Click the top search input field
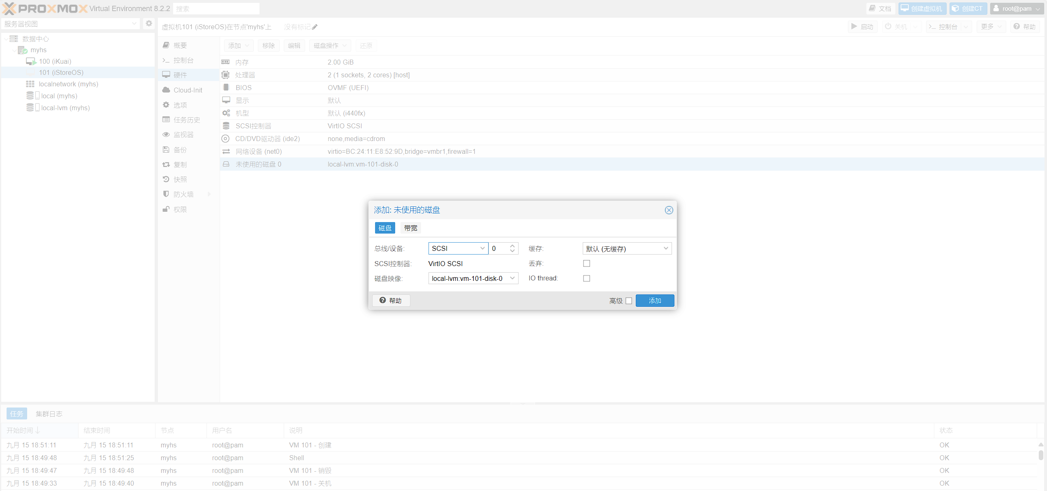Viewport: 1047px width, 491px height. (x=216, y=9)
